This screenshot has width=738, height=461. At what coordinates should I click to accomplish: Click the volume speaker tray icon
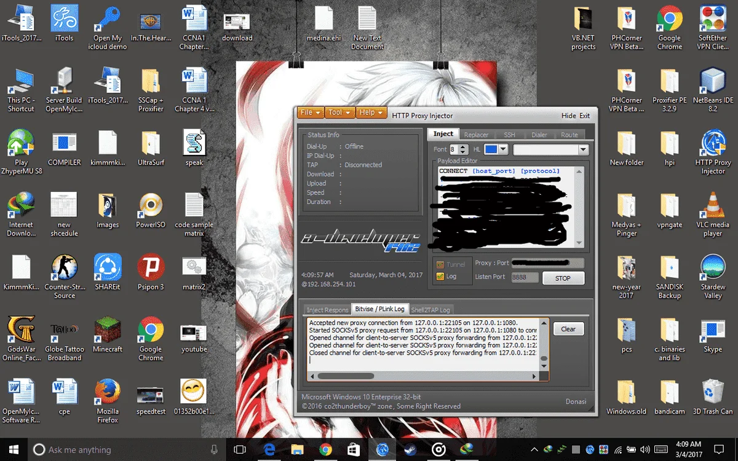pos(645,450)
